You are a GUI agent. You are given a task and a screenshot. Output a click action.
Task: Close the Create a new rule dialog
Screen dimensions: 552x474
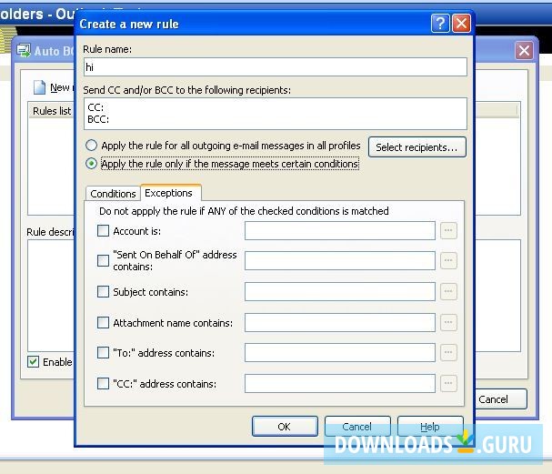(461, 24)
